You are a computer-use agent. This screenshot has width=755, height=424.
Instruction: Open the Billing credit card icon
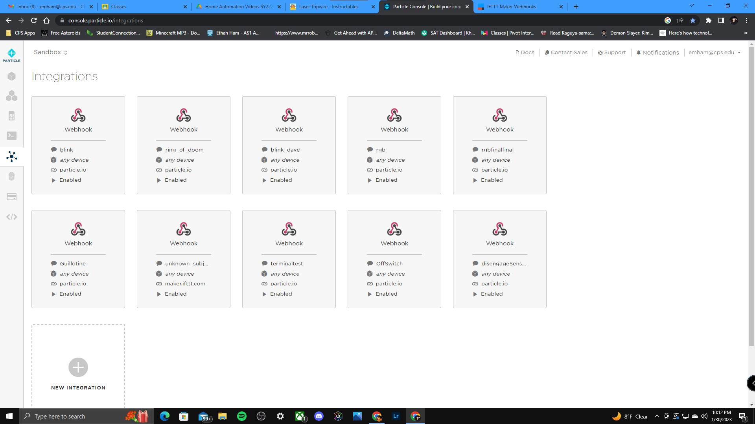[x=11, y=197]
